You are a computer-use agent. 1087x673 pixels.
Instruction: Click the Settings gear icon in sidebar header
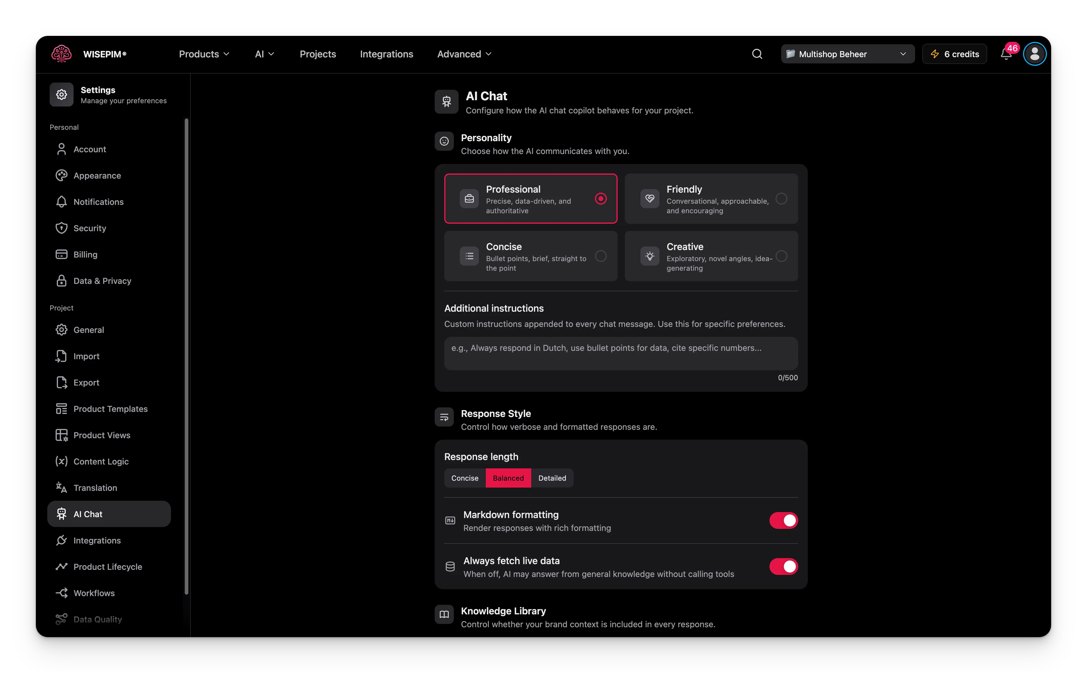61,94
